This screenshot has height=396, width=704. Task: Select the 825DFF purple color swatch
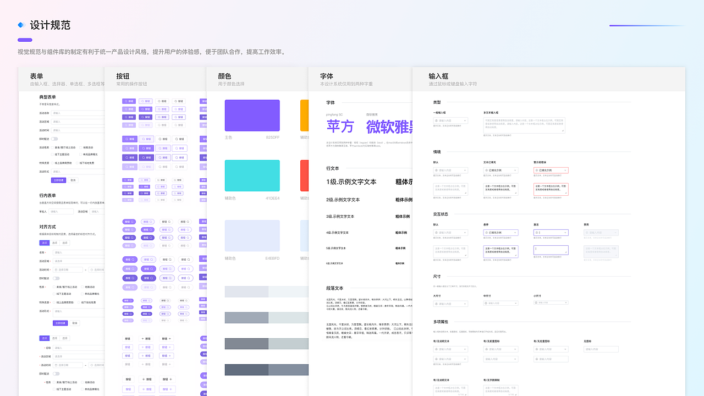pos(252,115)
